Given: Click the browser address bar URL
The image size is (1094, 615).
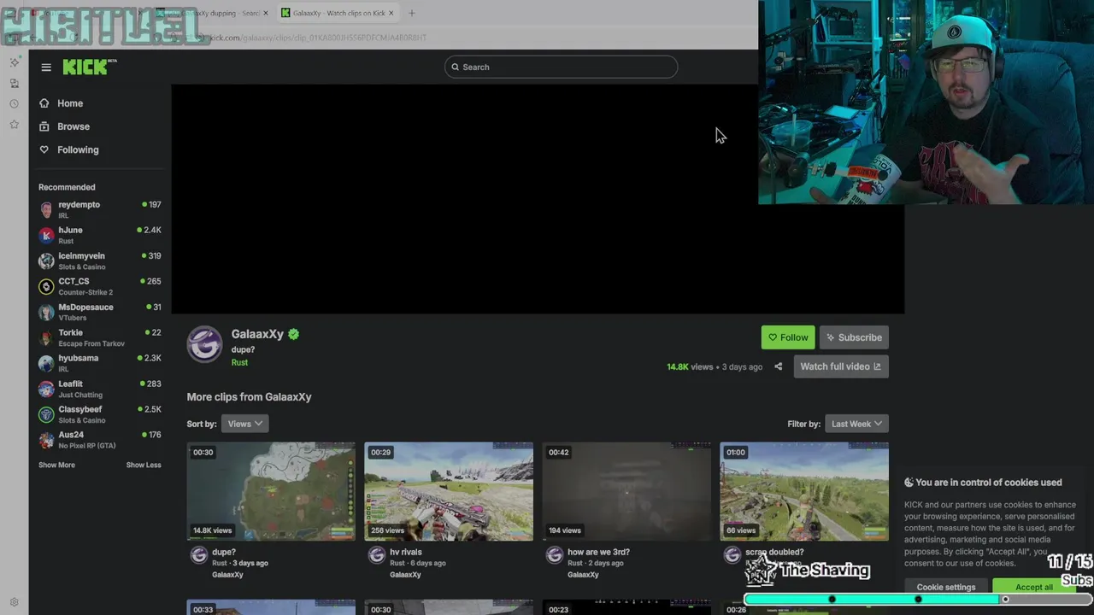Looking at the screenshot, I should pos(318,38).
